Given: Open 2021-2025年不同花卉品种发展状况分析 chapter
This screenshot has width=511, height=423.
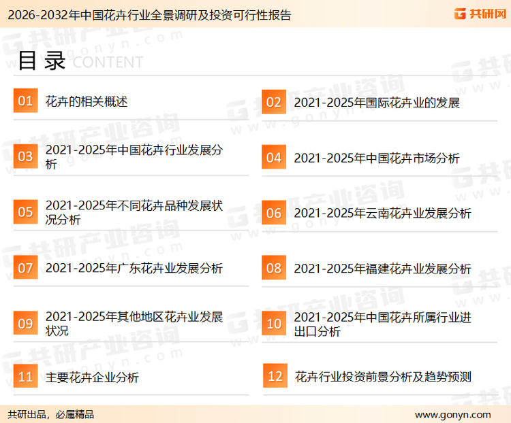Looking at the screenshot, I should [134, 213].
